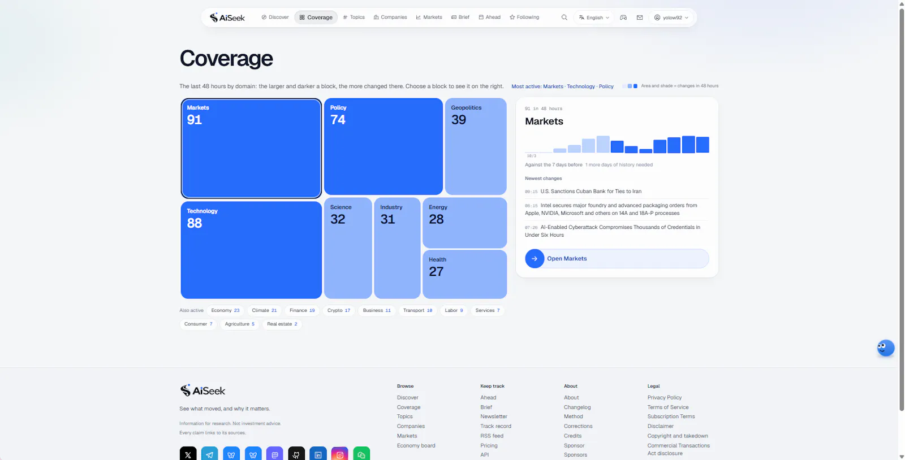This screenshot has width=905, height=460.
Task: Select the Markets 91 treemap block
Action: [x=251, y=148]
